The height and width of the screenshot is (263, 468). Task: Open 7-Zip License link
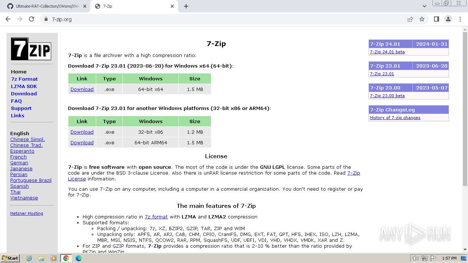354,173
